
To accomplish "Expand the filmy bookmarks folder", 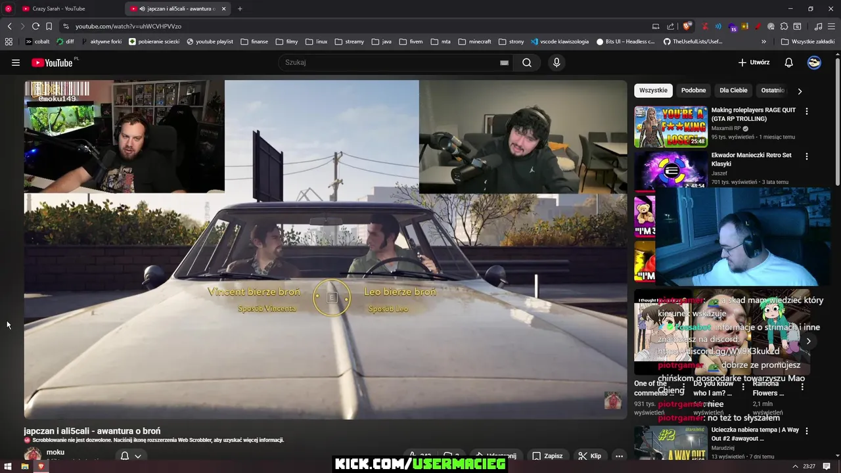I will tap(287, 41).
